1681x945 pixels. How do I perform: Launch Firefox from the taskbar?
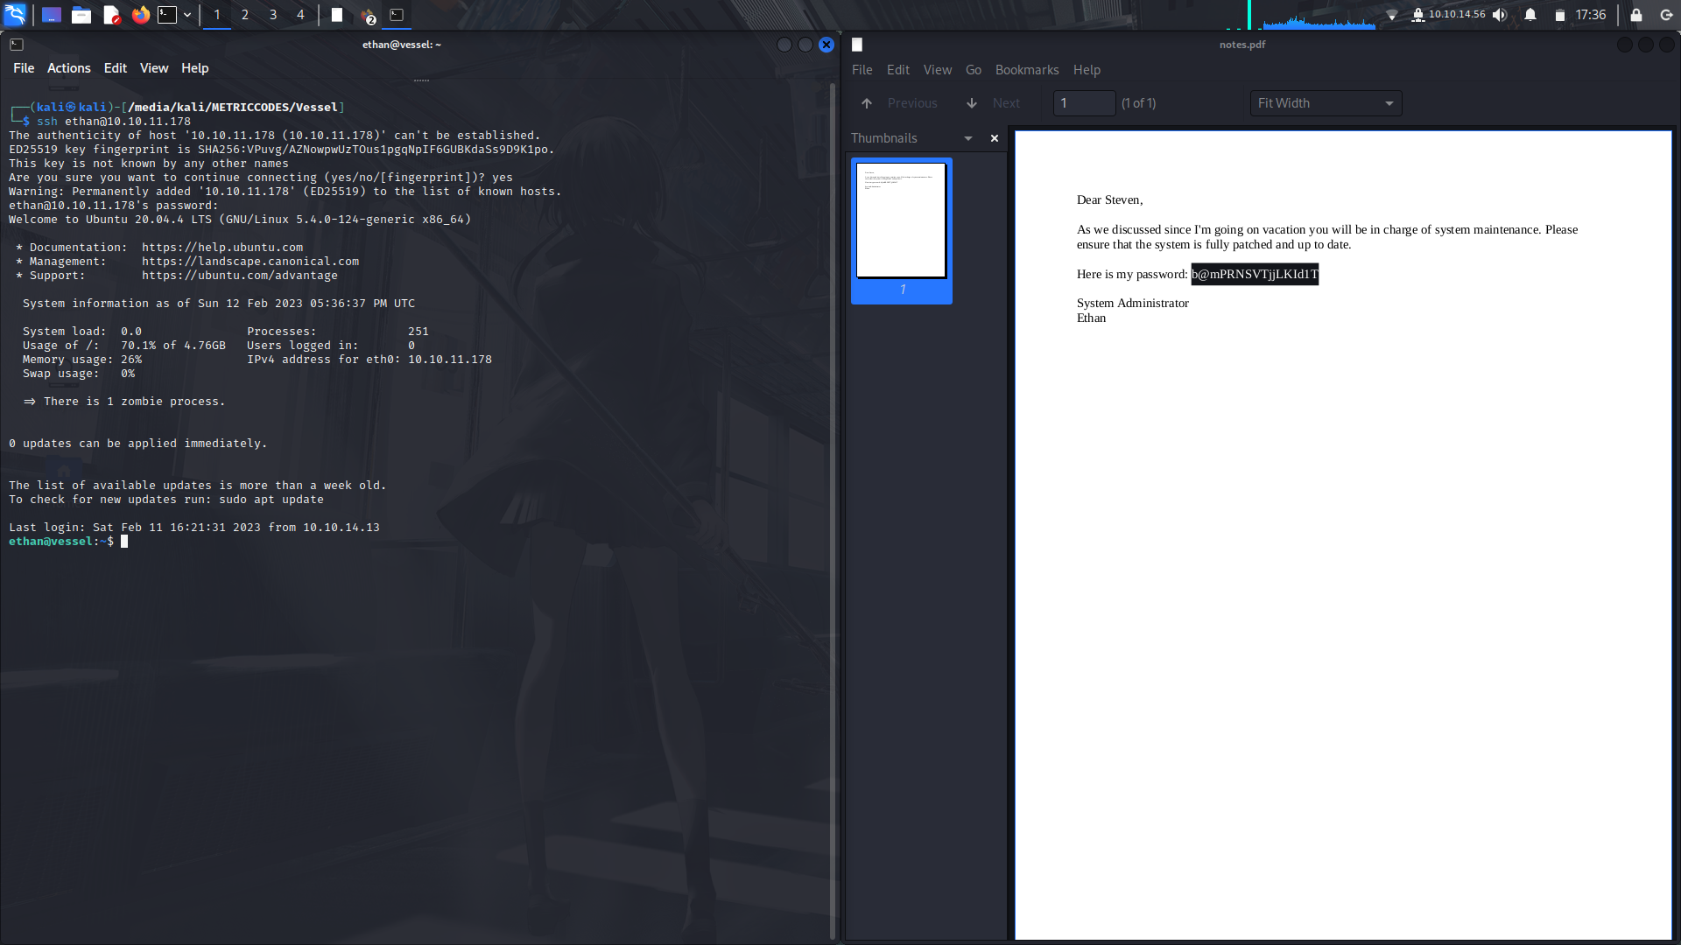point(140,14)
